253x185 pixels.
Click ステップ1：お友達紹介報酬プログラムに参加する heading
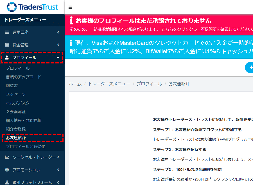coord(197,130)
